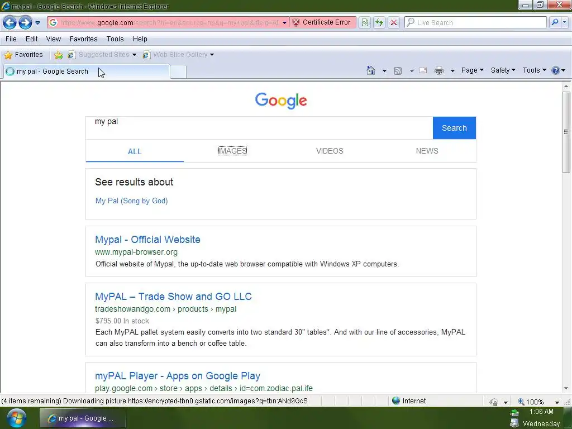Click the vertical scrollbar thumb
This screenshot has width=572, height=429.
pos(566,132)
